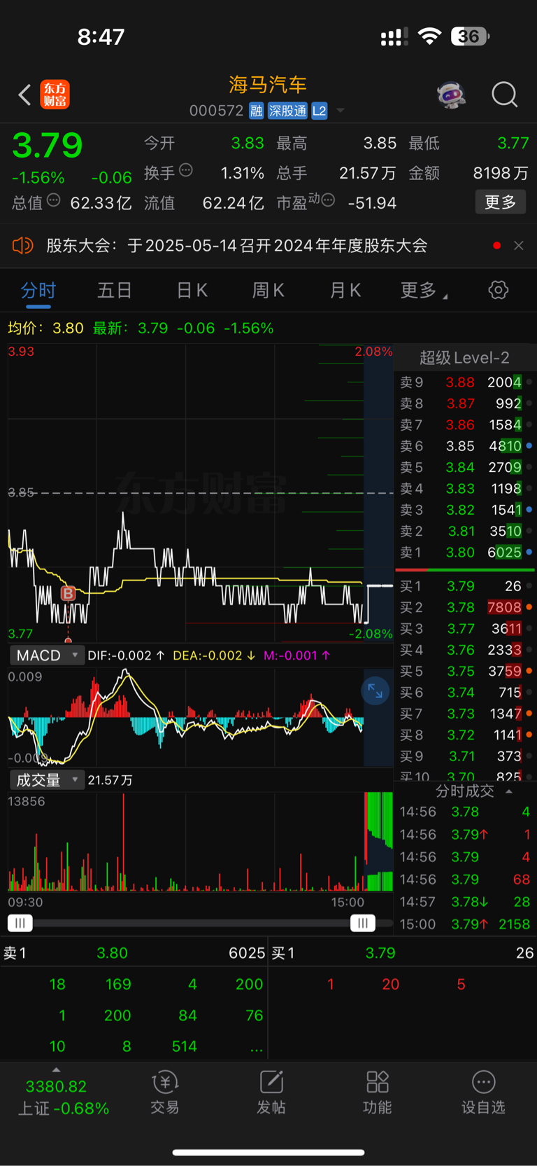Image resolution: width=537 pixels, height=1166 pixels.
Task: Select the 卖6 order row at 3.85
Action: click(466, 446)
